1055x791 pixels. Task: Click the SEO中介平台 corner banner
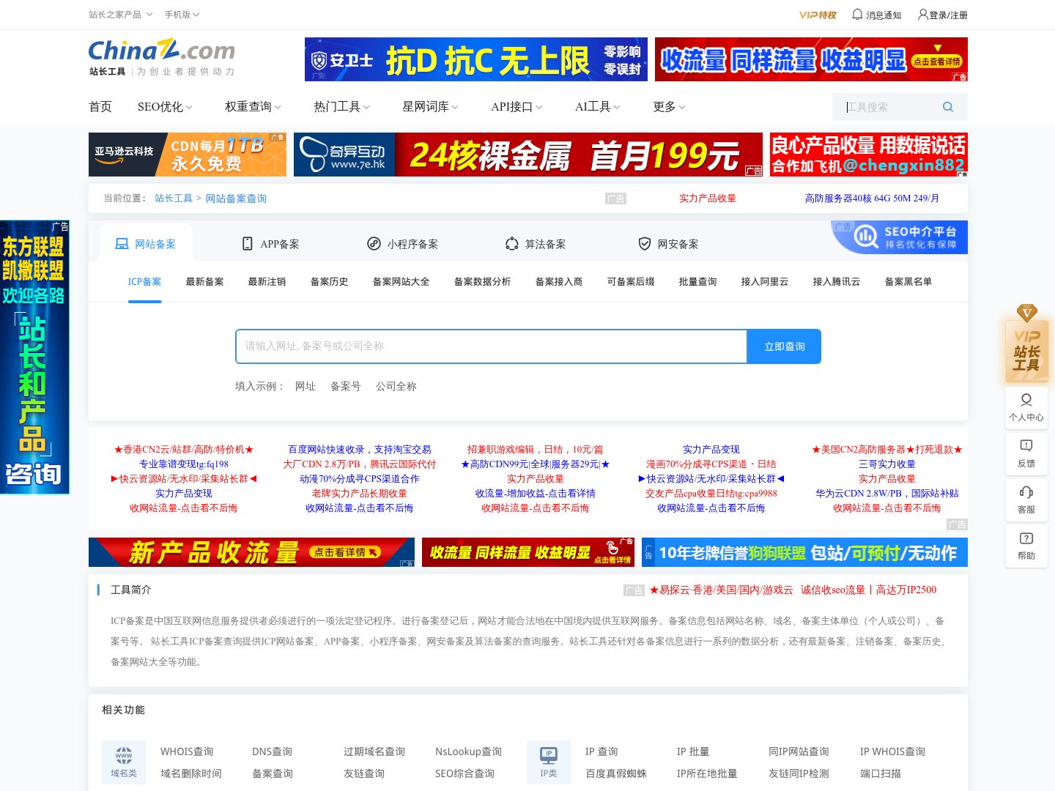click(x=900, y=237)
